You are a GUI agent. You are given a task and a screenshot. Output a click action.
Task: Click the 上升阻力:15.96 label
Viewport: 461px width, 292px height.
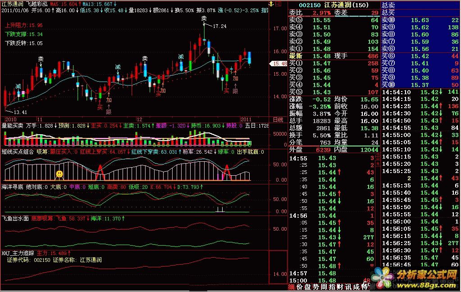pyautogui.click(x=24, y=25)
